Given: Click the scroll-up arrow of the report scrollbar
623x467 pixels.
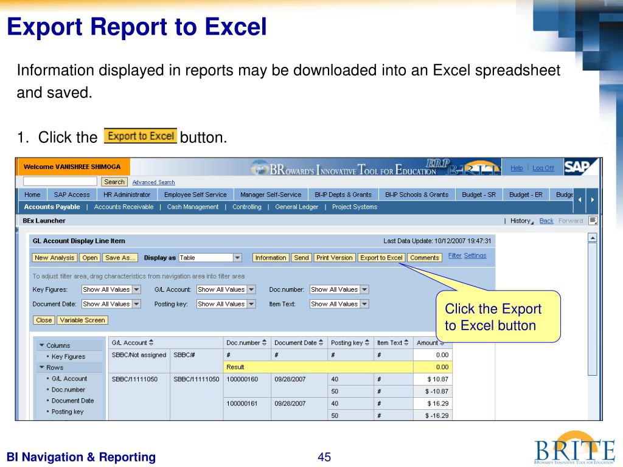Looking at the screenshot, I should (593, 238).
